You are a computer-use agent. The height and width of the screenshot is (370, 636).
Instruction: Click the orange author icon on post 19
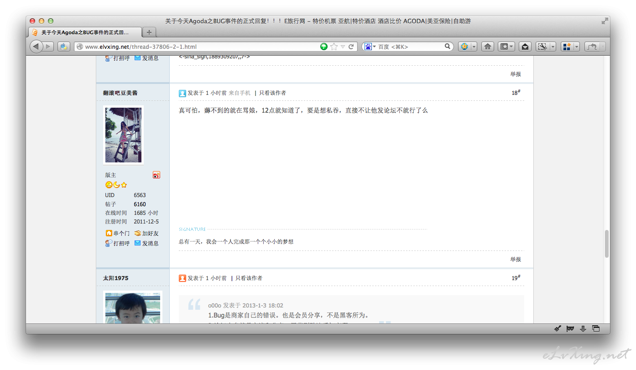pos(182,278)
